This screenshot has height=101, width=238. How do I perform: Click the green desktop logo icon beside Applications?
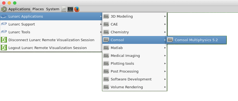coord(4,9)
